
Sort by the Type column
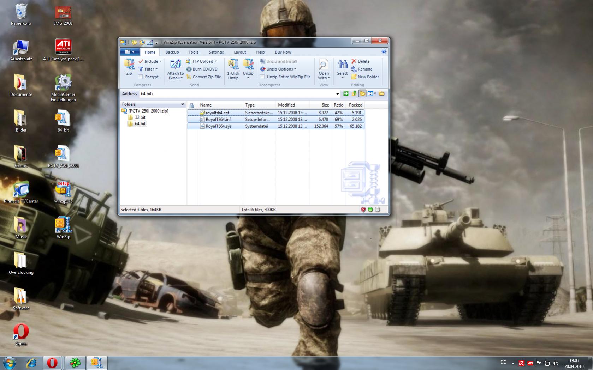(x=260, y=105)
